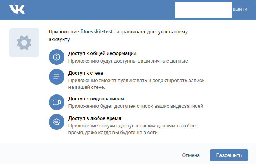Viewport: 256px width, 164px height.
Task: Open the fitnesskit-test application link
Action: [96, 32]
